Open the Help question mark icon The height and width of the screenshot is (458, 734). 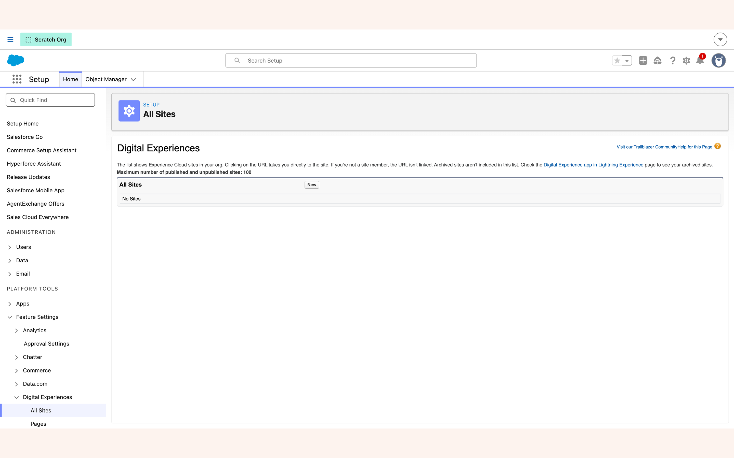click(672, 61)
